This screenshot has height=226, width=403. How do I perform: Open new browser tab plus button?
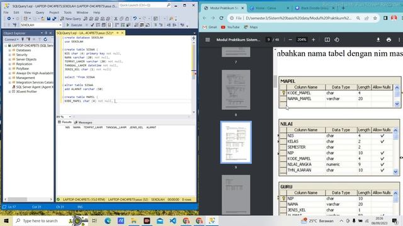click(x=343, y=8)
